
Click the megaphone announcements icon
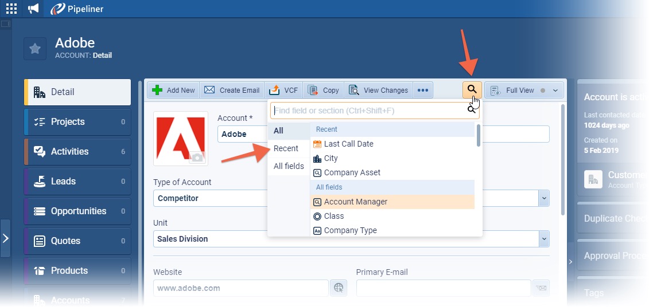(34, 9)
